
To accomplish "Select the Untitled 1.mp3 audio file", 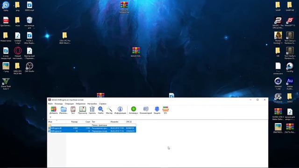I will (x=18, y=38).
